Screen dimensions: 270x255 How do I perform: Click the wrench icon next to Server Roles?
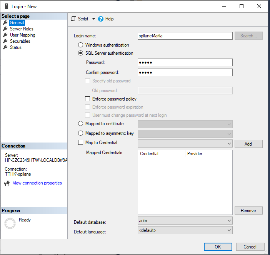(5, 29)
